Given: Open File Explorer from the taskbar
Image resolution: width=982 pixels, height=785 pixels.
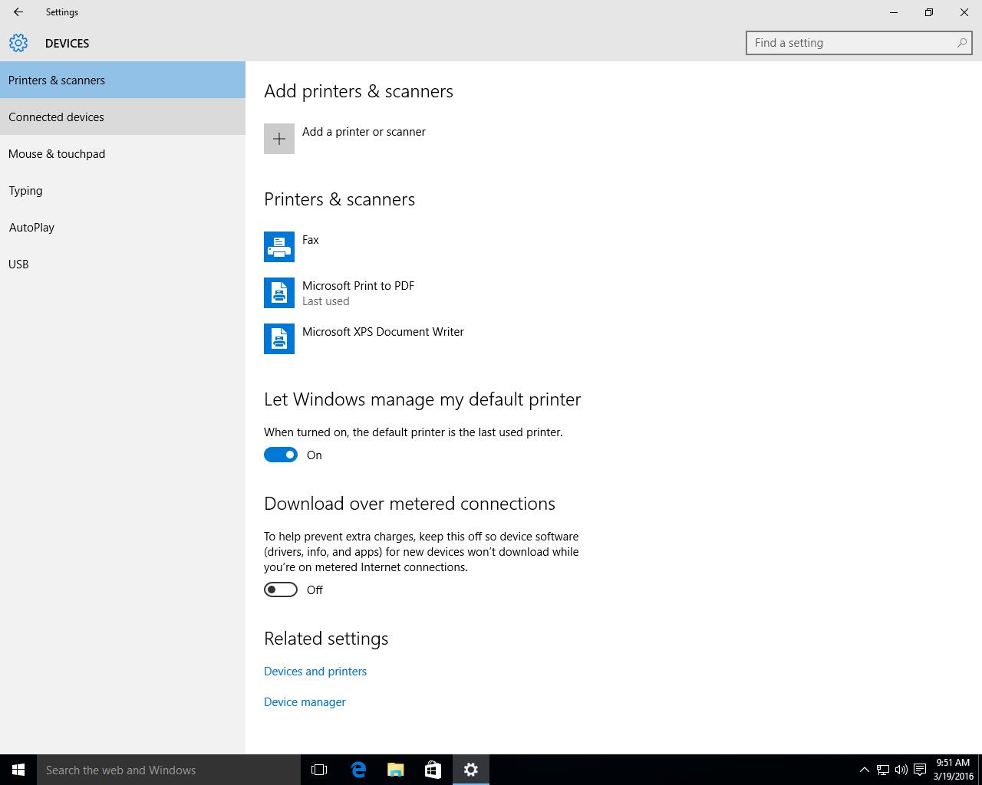Looking at the screenshot, I should [396, 770].
